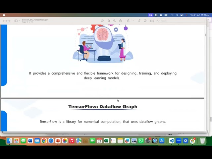Image resolution: width=212 pixels, height=159 pixels.
Task: Show the Markup toolbar
Action: [x=145, y=21]
